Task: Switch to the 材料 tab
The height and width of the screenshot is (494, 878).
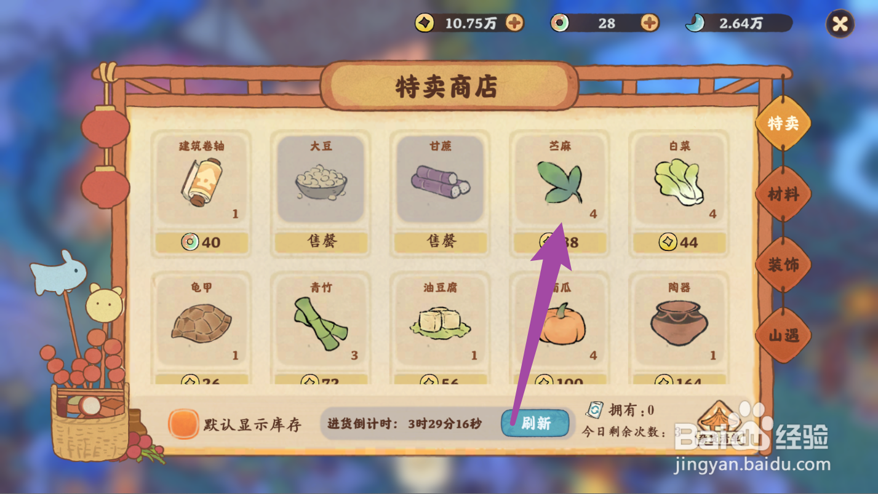Action: pyautogui.click(x=783, y=194)
